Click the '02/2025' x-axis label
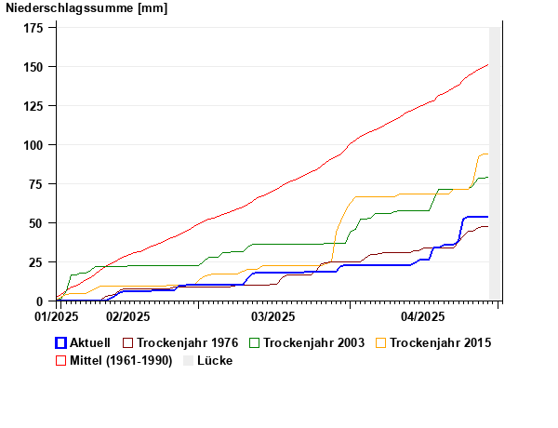 127,316
